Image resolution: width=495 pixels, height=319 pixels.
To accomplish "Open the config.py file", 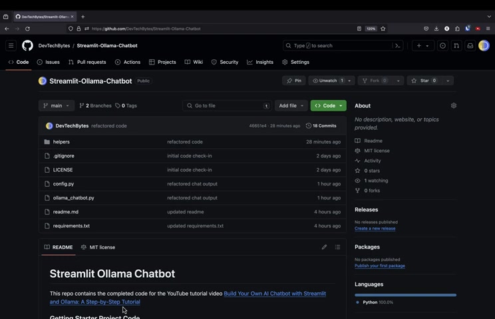I will point(63,184).
